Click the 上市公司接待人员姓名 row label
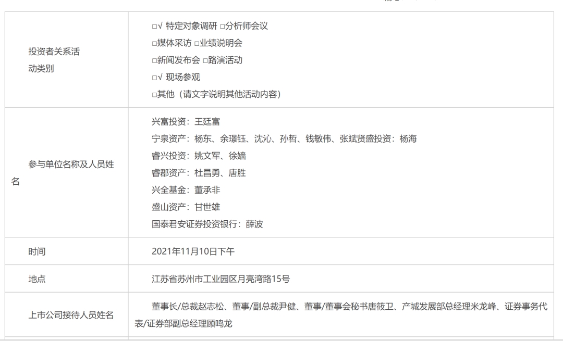This screenshot has height=341, width=563. [x=71, y=315]
